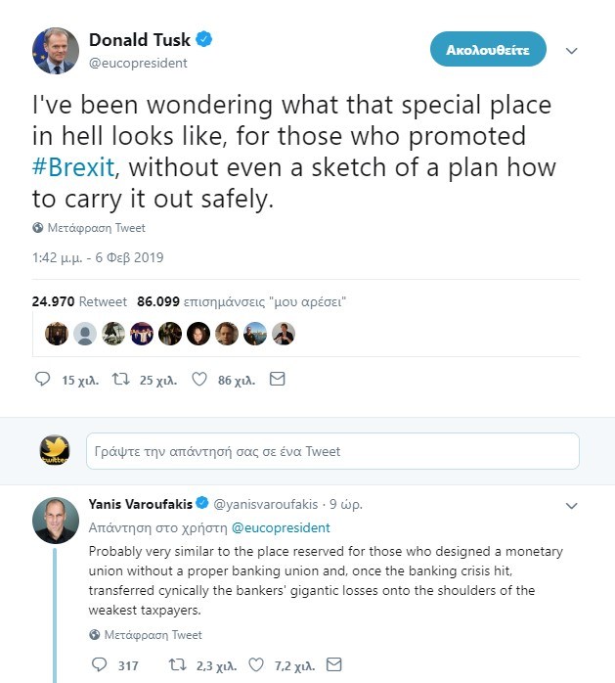Image resolution: width=615 pixels, height=683 pixels.
Task: Retweet Donald Tusk's Brexit tweet
Action: click(121, 380)
